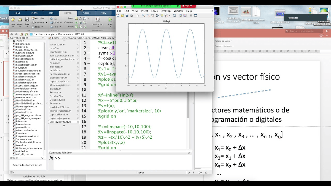Switch to the PLOTS ribbon tab
The image size is (331, 186).
[x=34, y=13]
